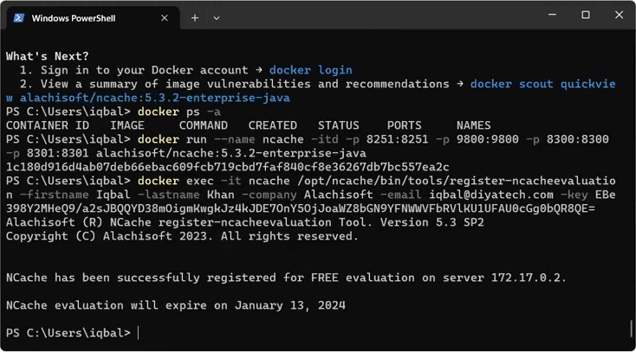Click the 'PORTS' column header text
This screenshot has width=636, height=352.
click(405, 125)
